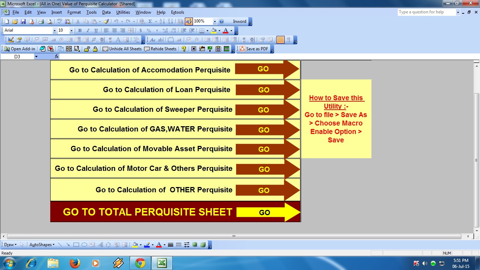Expand the AutoShapes menu

[42, 245]
